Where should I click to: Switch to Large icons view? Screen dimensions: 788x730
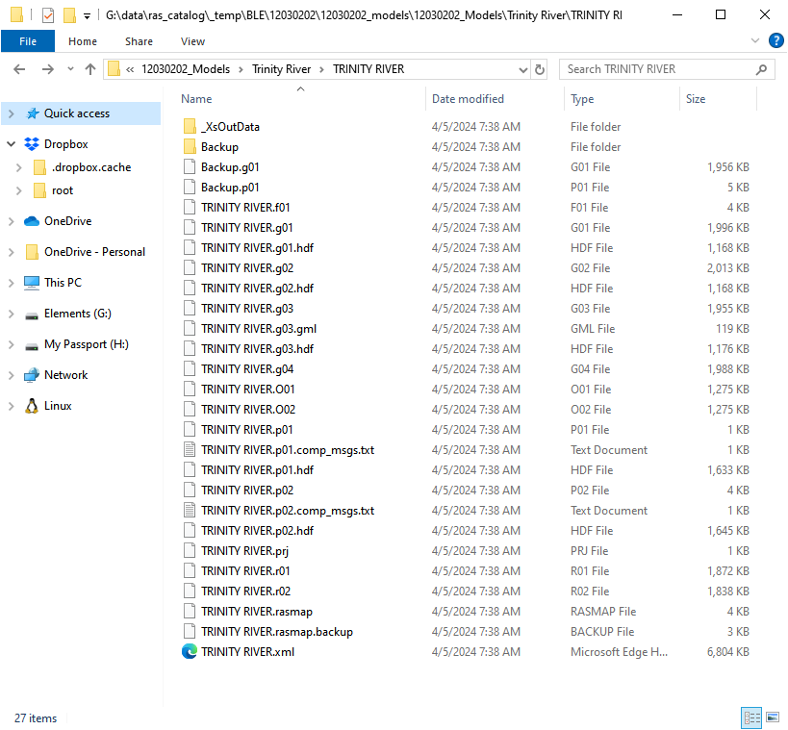(773, 717)
